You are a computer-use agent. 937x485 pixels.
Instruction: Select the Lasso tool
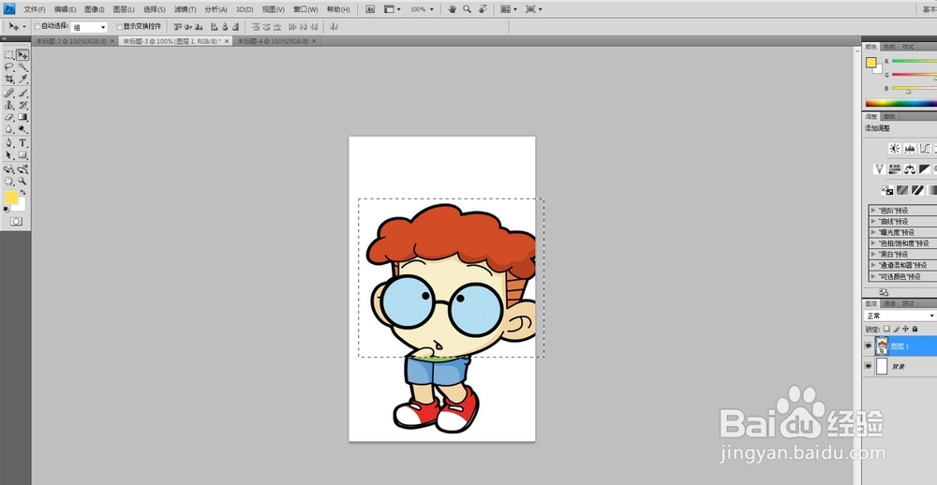pos(9,66)
